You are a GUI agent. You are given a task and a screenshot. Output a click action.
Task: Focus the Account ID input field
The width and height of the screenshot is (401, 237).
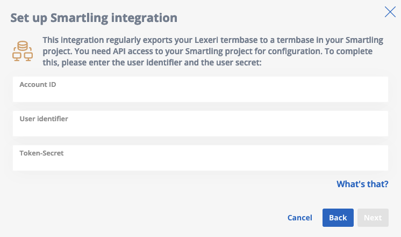point(200,90)
